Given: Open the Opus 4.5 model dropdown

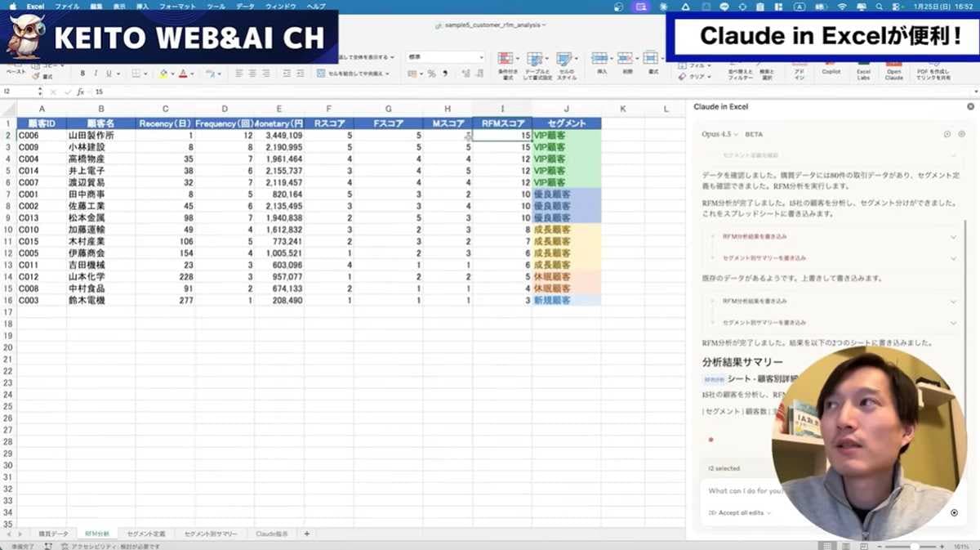Looking at the screenshot, I should click(720, 134).
